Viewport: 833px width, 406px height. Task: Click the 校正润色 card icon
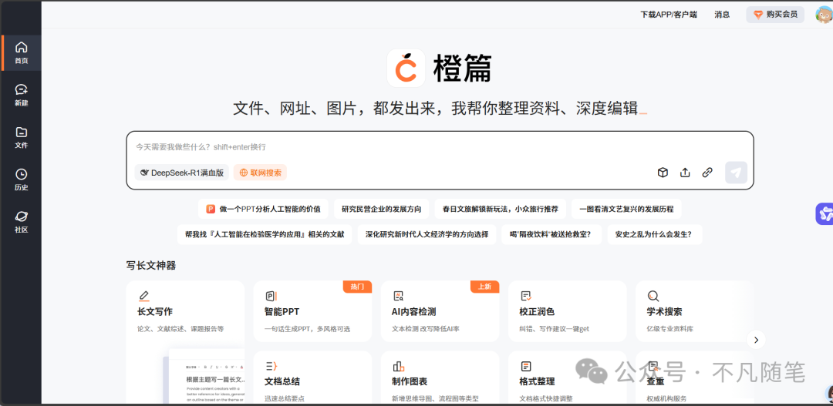point(526,296)
